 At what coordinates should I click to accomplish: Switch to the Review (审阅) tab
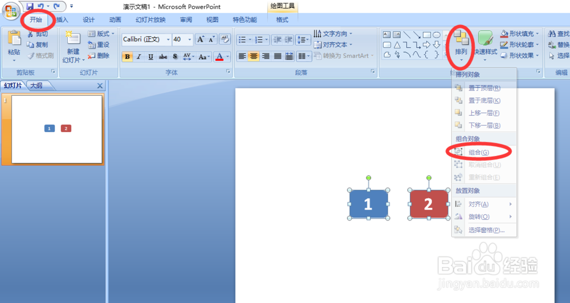click(186, 19)
